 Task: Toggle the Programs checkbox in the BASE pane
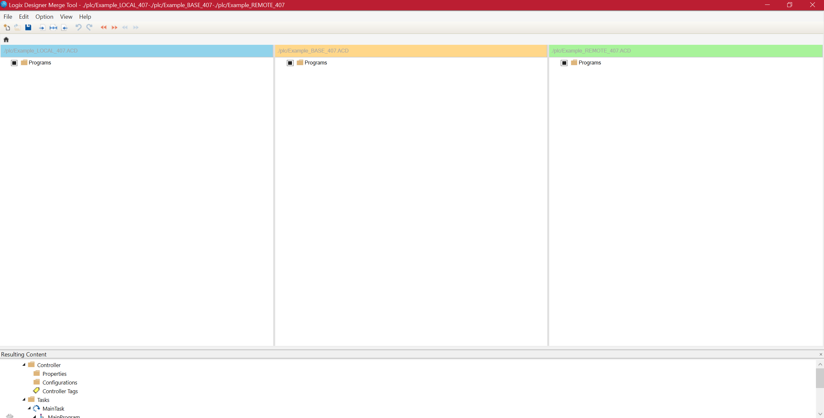(290, 63)
